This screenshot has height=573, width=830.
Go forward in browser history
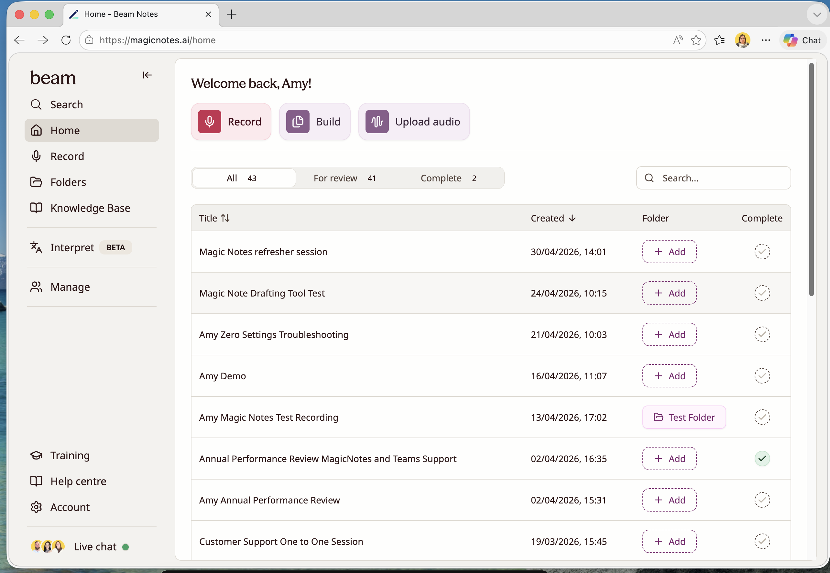pyautogui.click(x=43, y=40)
